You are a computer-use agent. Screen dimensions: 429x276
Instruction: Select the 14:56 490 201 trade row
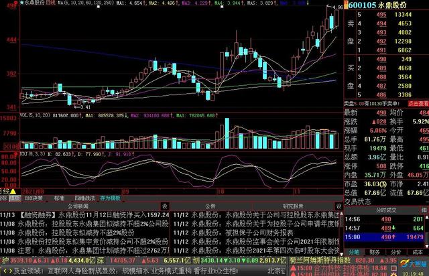click(384, 219)
